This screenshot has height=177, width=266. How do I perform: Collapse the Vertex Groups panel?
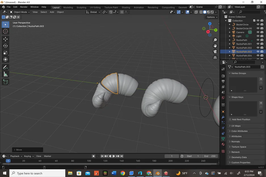point(238,73)
